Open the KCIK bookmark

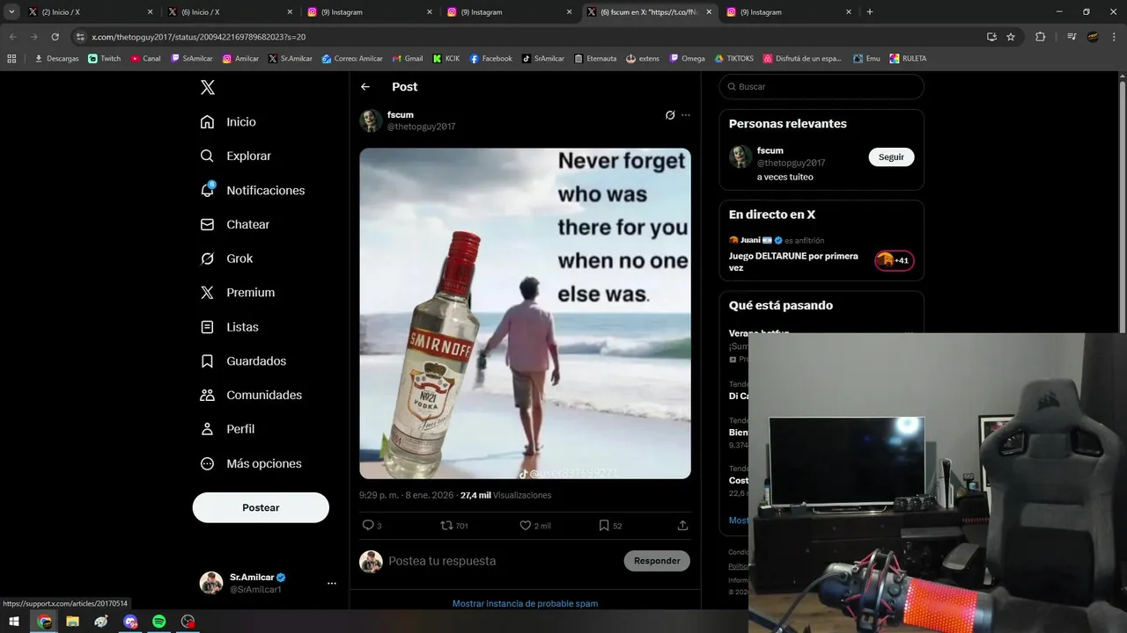coord(446,58)
